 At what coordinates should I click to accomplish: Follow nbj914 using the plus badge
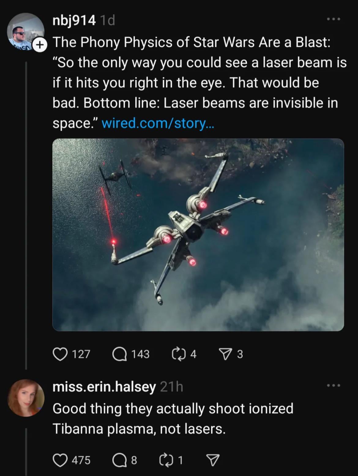click(39, 45)
